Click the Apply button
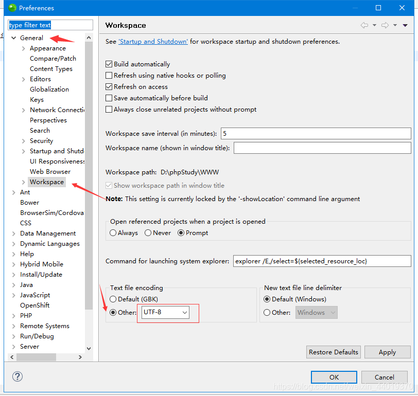The width and height of the screenshot is (418, 396). pyautogui.click(x=387, y=352)
